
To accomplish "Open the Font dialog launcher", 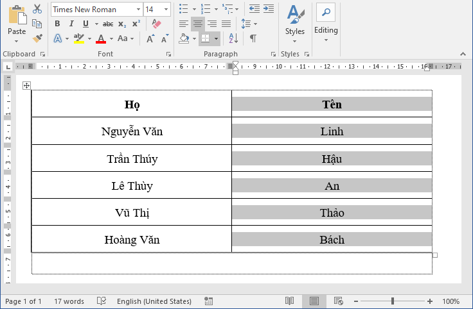I will (x=168, y=54).
